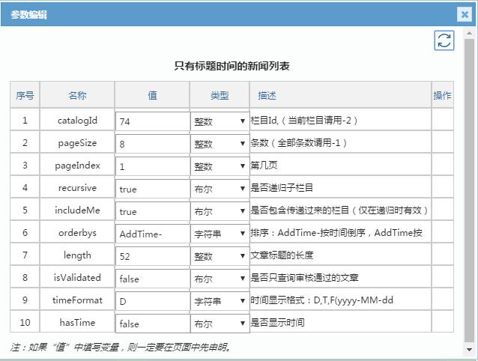The image size is (478, 361).
Task: Select the pageIndex value input box
Action: pos(152,166)
